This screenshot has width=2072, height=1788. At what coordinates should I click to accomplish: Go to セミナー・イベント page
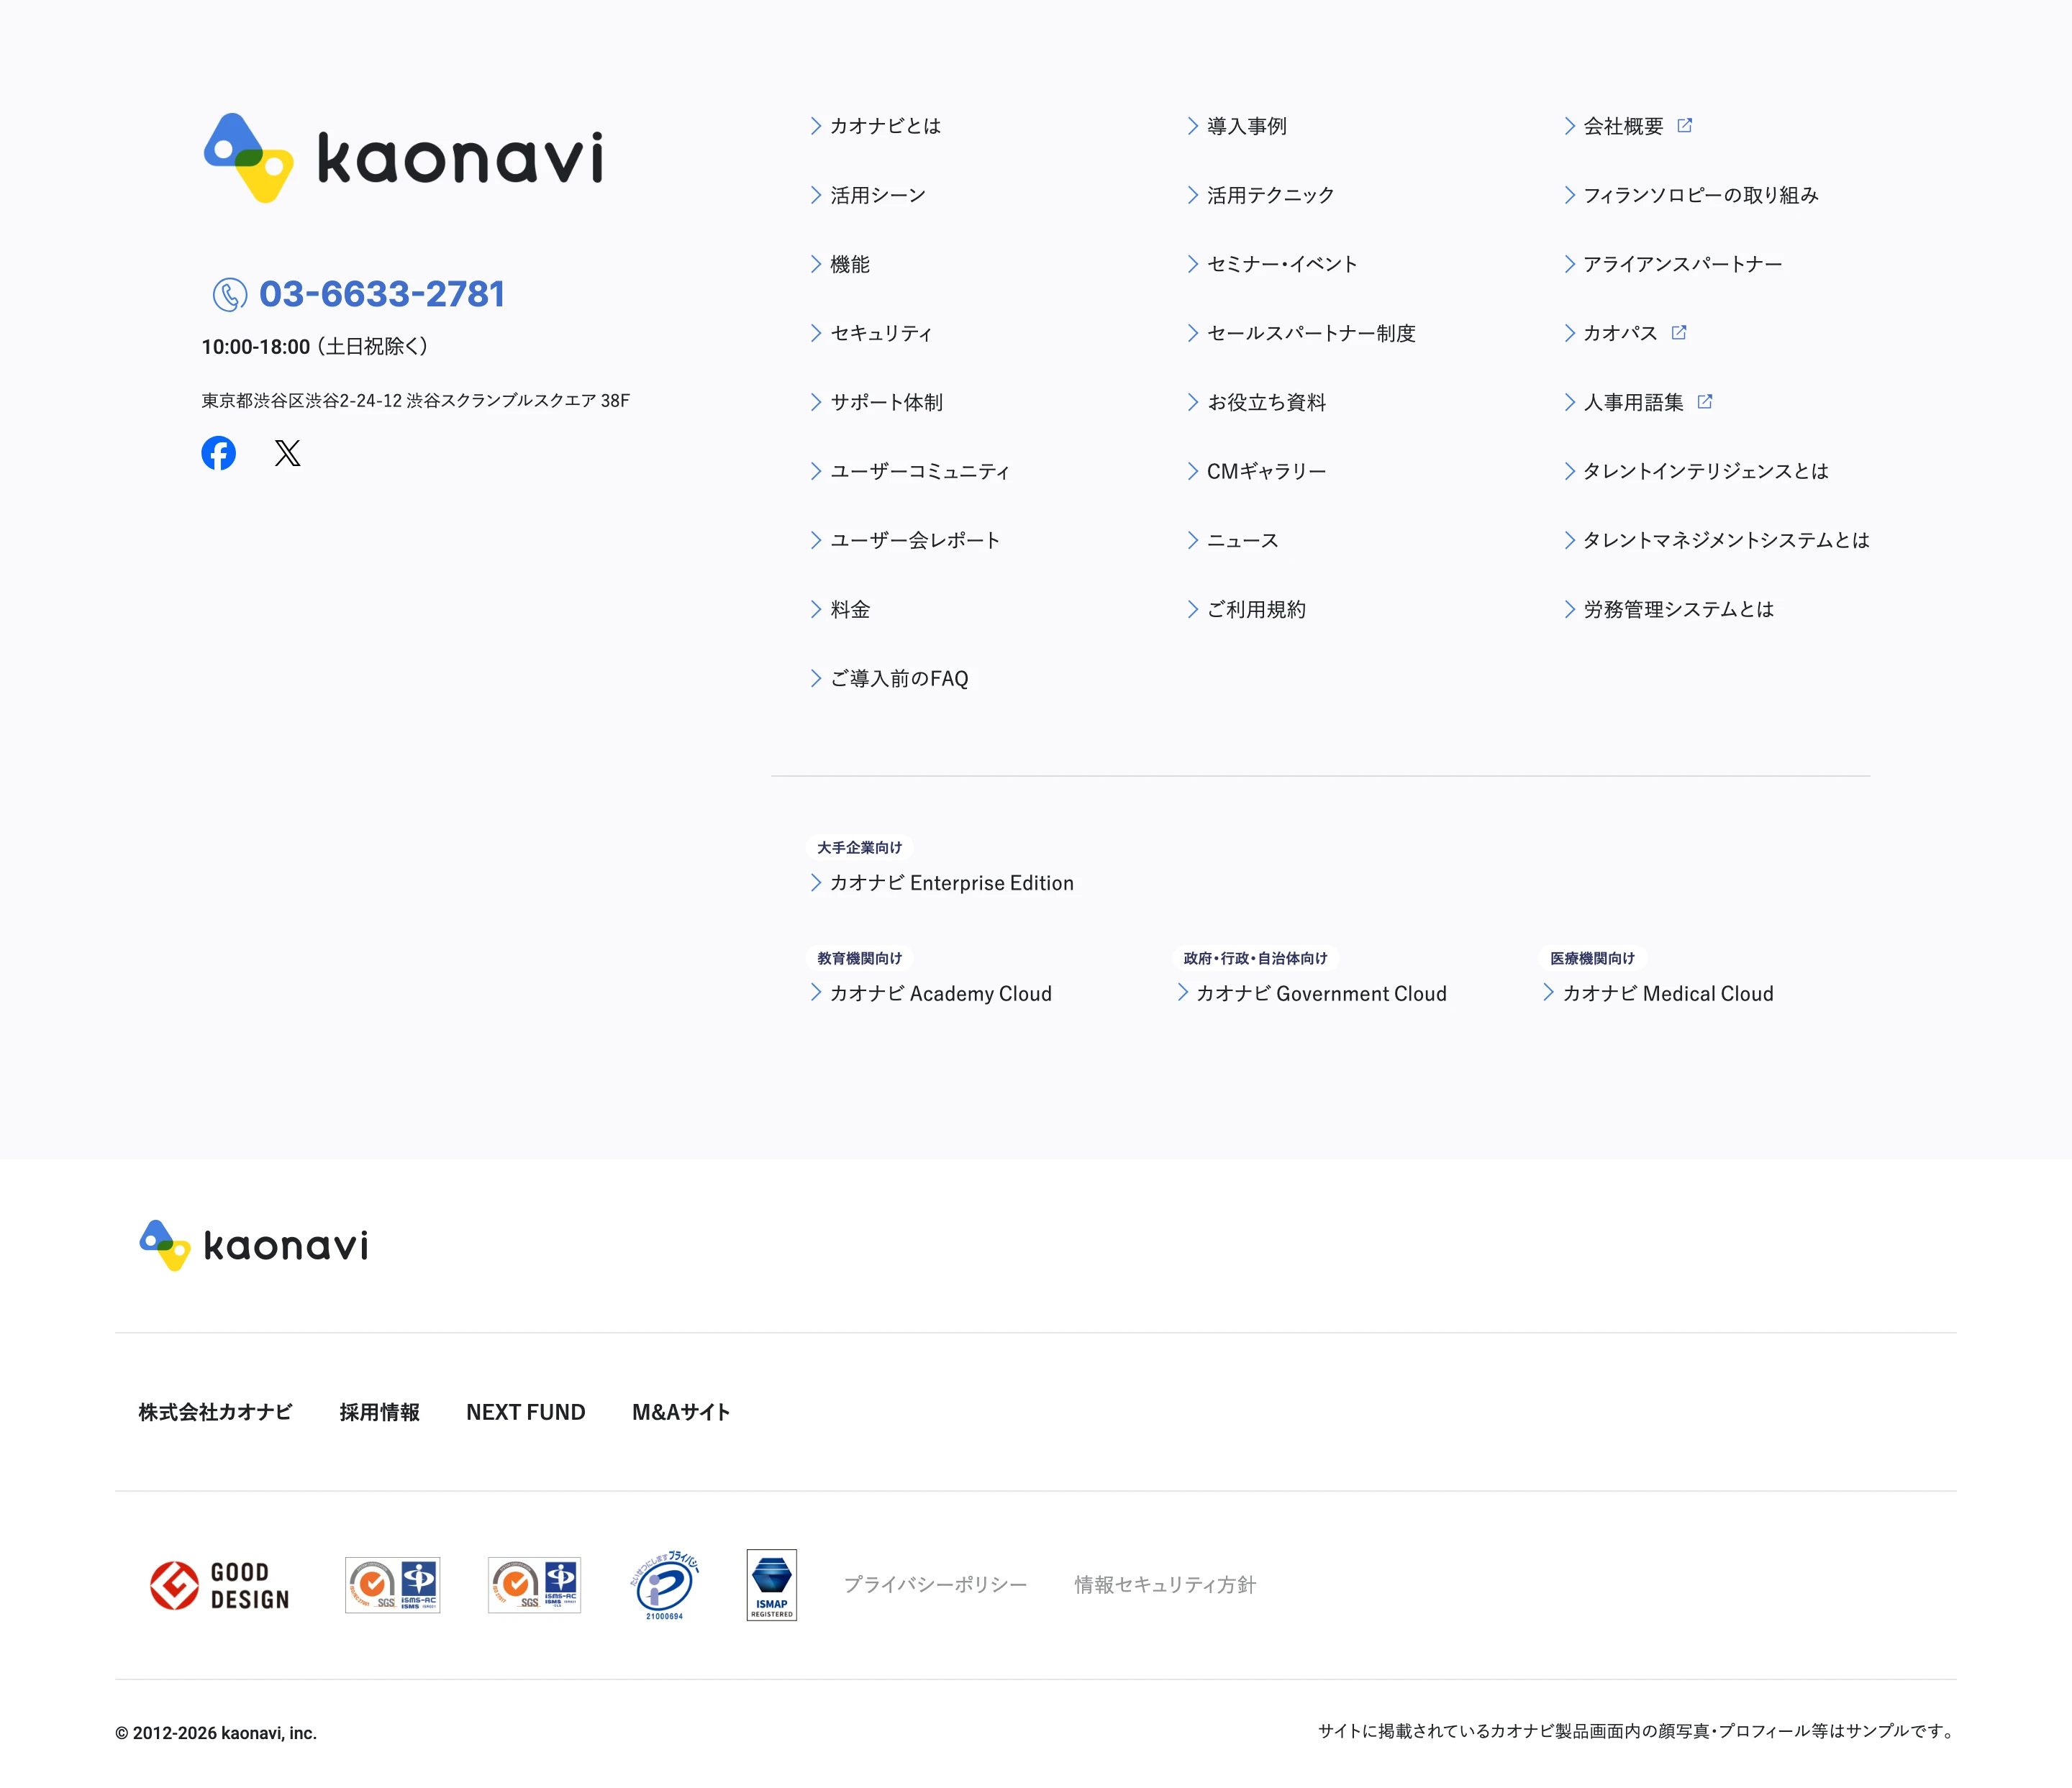(x=1282, y=264)
